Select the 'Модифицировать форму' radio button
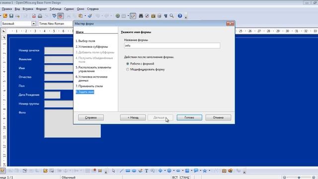 tap(128, 70)
